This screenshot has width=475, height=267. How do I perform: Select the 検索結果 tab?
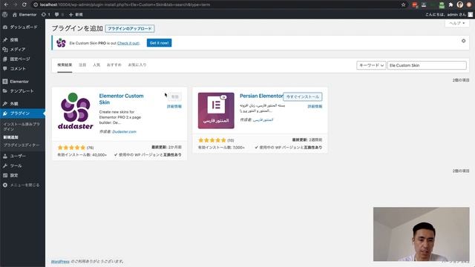click(65, 65)
